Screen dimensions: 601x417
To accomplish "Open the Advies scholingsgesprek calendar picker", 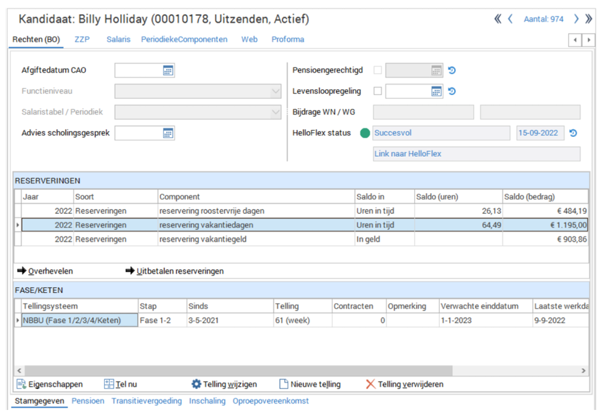I will tap(168, 133).
